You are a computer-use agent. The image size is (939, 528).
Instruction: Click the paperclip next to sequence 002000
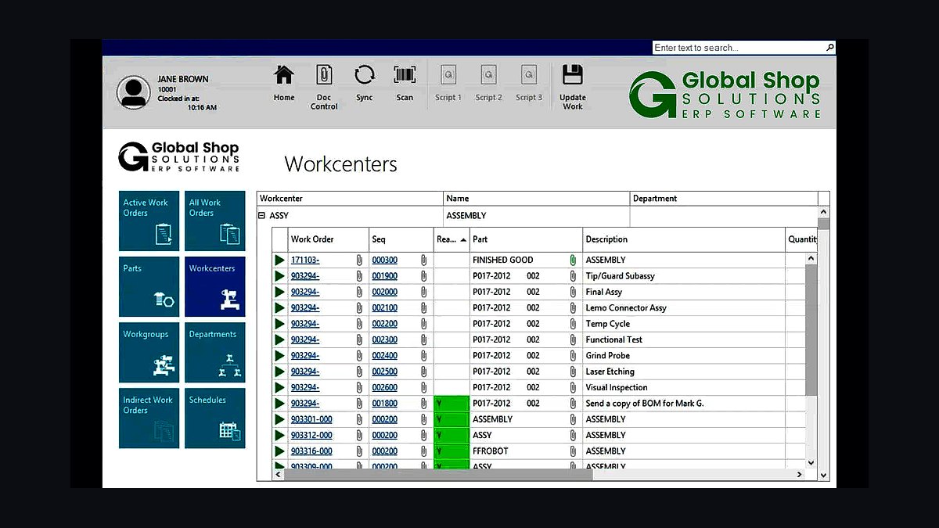[x=423, y=292]
